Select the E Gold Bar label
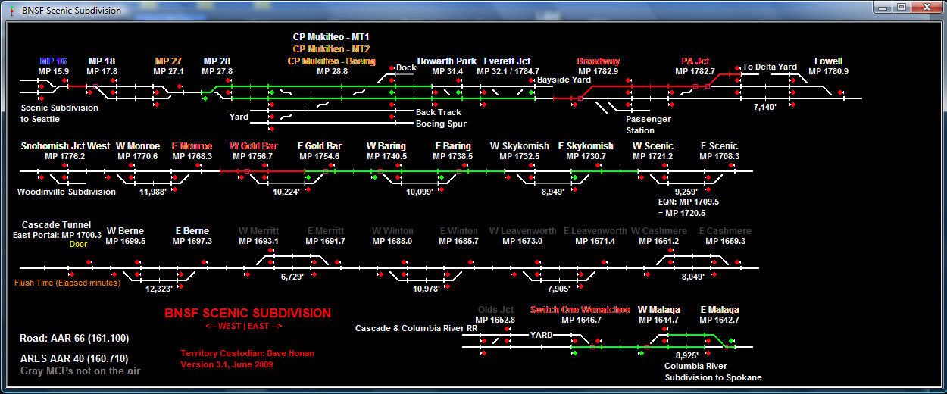 click(x=320, y=146)
